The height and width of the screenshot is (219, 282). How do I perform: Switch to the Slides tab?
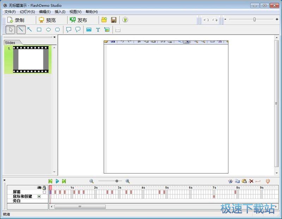pyautogui.click(x=10, y=43)
